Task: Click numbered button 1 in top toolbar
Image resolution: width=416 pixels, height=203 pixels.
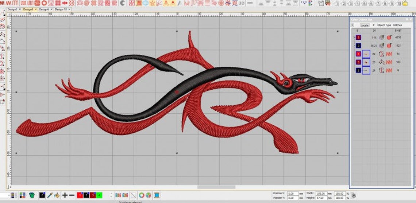Action: coord(337,3)
